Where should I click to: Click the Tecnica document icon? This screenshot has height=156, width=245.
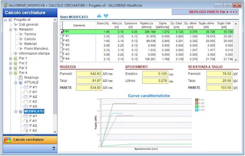tap(21, 34)
